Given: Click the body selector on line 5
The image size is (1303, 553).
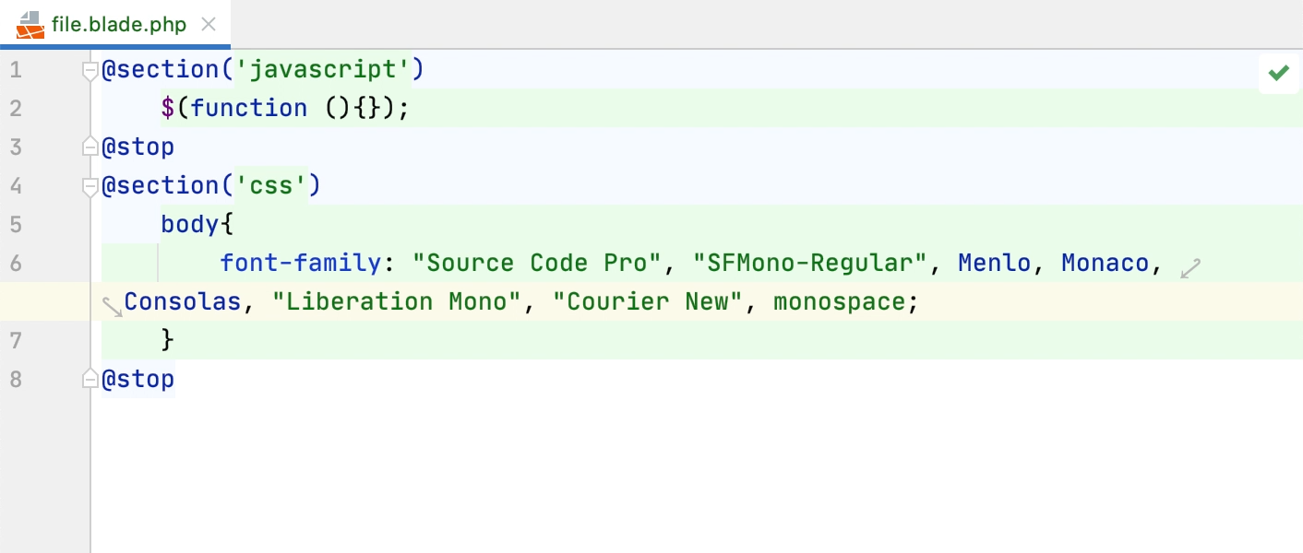Looking at the screenshot, I should tap(189, 224).
